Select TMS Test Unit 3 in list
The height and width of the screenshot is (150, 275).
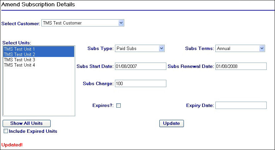click(19, 60)
